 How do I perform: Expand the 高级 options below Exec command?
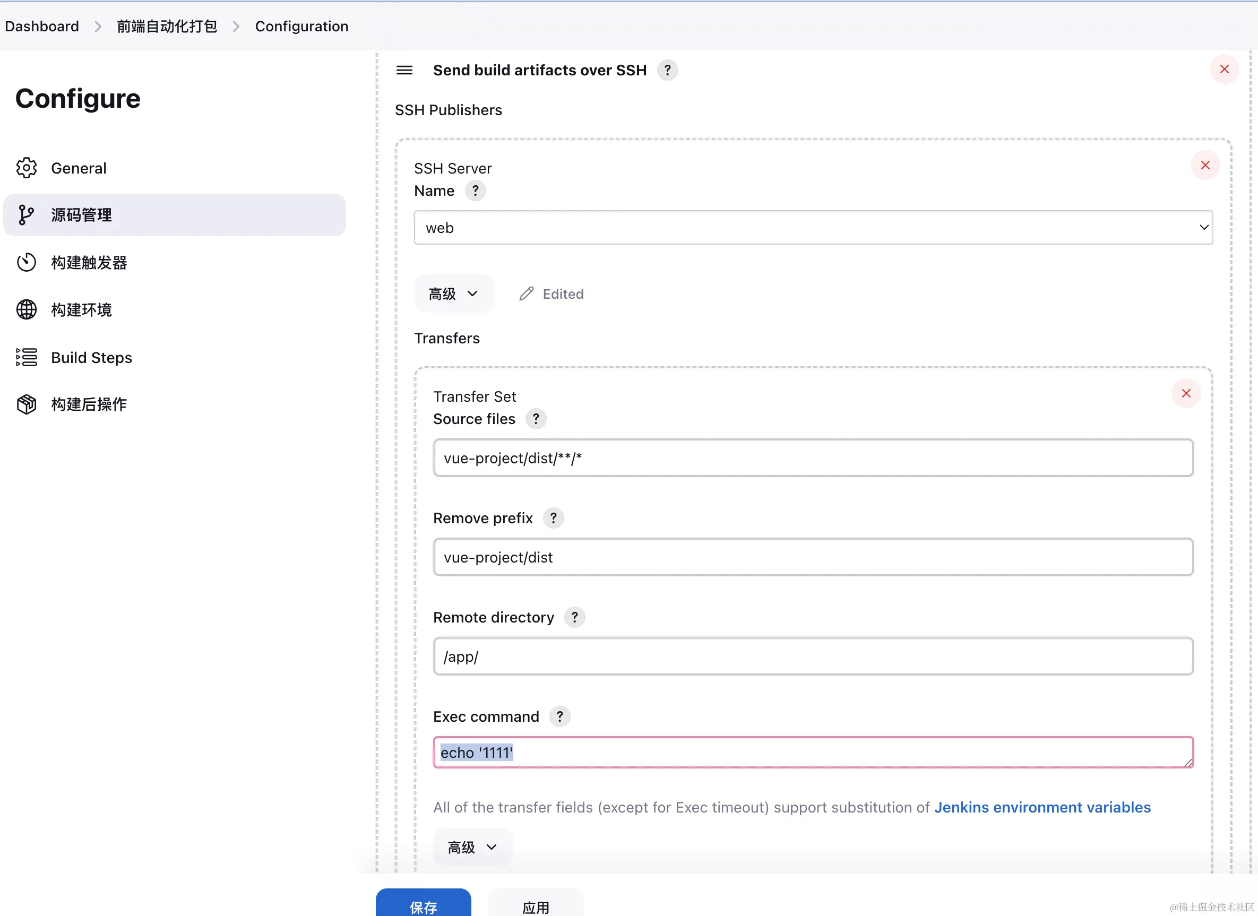[472, 846]
